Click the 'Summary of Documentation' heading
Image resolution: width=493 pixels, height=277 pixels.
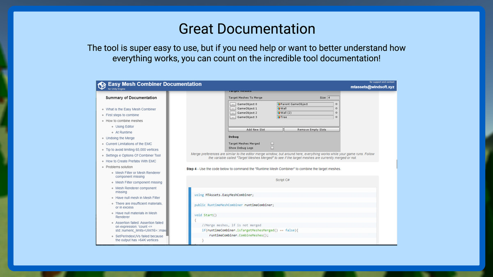pos(131,98)
